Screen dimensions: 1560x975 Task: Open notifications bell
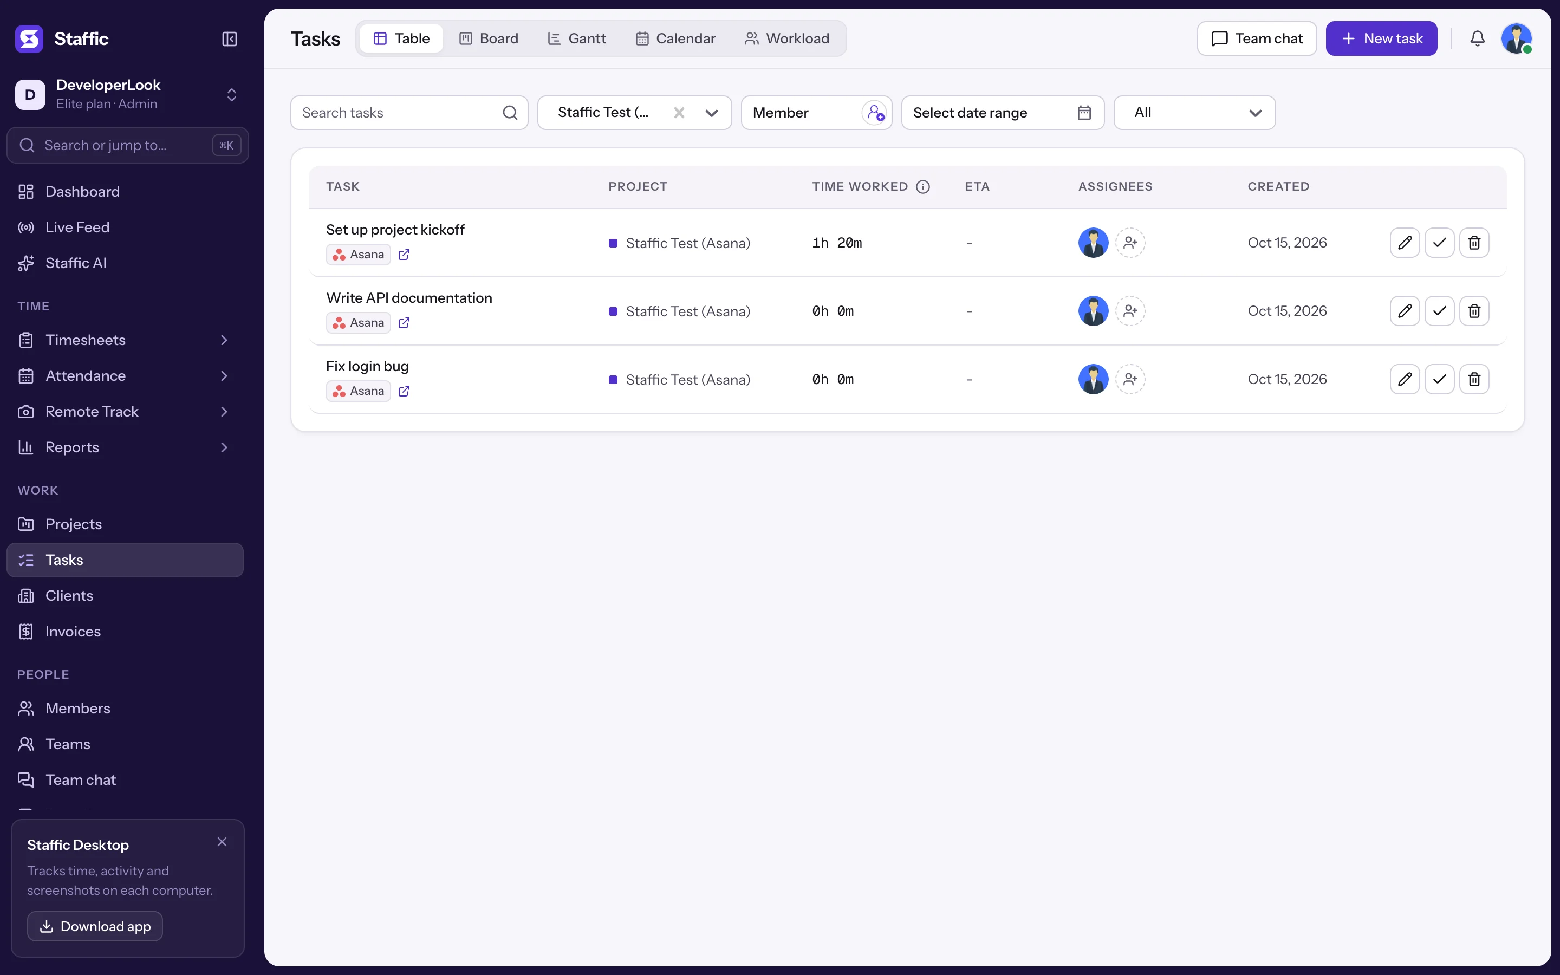[x=1478, y=38]
